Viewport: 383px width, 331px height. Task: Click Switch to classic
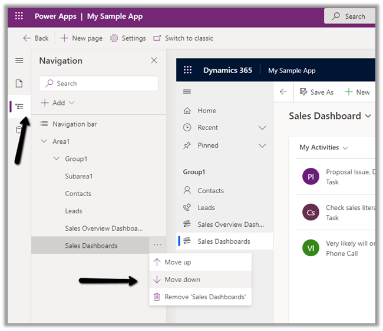click(x=183, y=38)
